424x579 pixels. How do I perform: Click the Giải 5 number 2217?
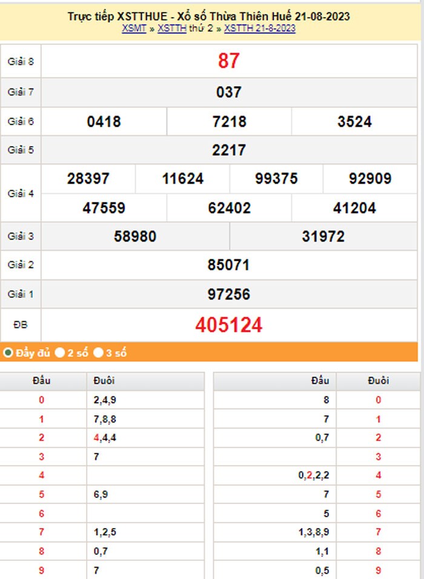pos(228,150)
